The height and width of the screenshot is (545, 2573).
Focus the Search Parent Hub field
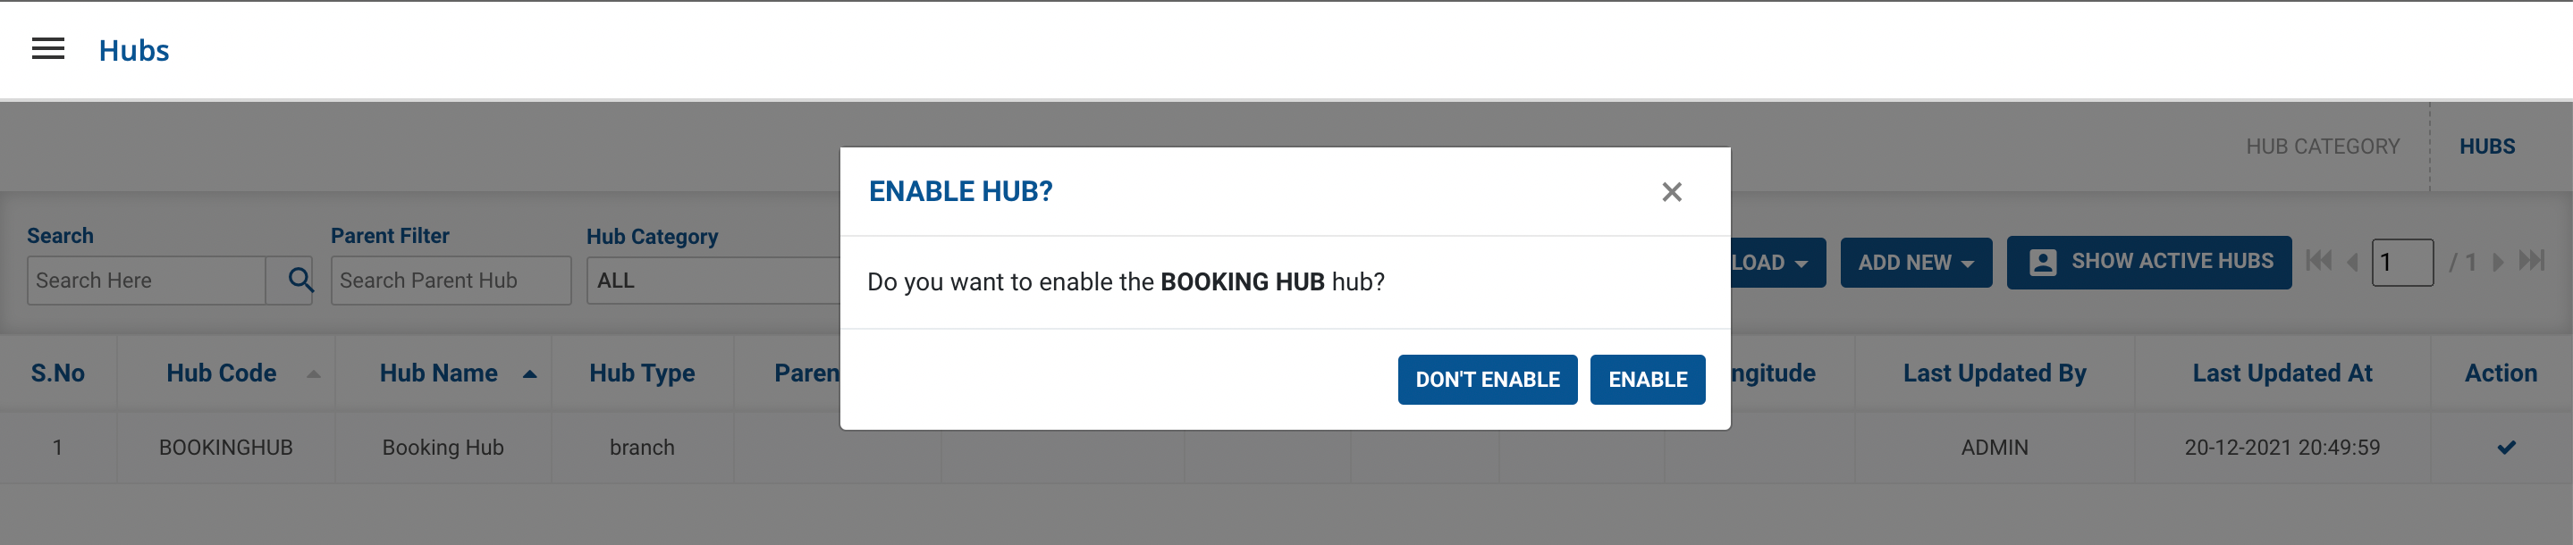click(x=451, y=281)
